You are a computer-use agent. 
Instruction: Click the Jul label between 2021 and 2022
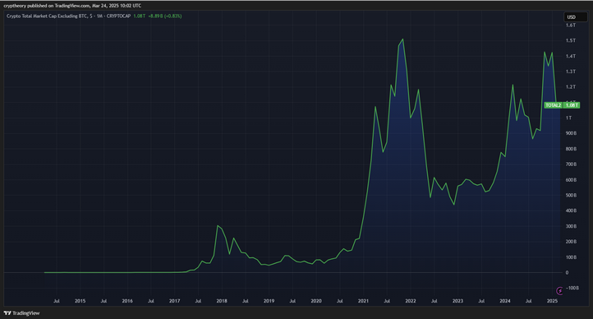387,301
